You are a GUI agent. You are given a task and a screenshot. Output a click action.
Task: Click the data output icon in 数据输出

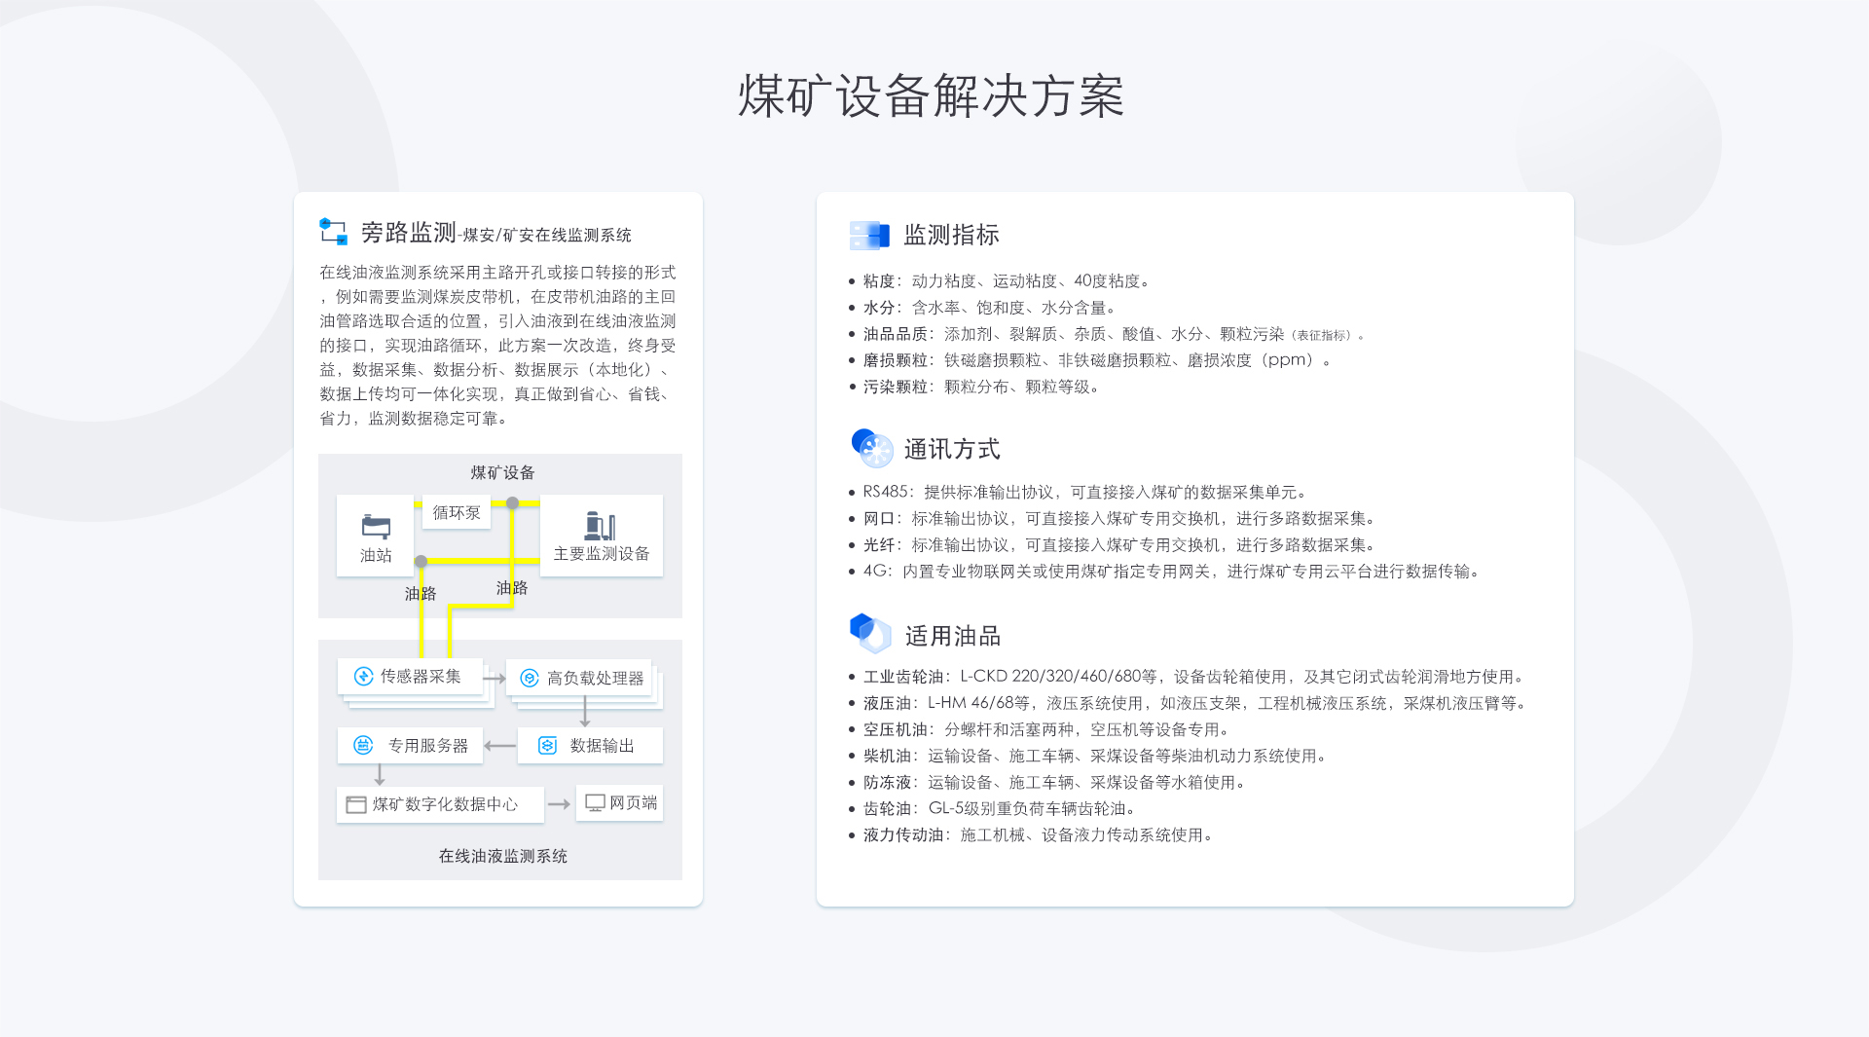tap(547, 746)
